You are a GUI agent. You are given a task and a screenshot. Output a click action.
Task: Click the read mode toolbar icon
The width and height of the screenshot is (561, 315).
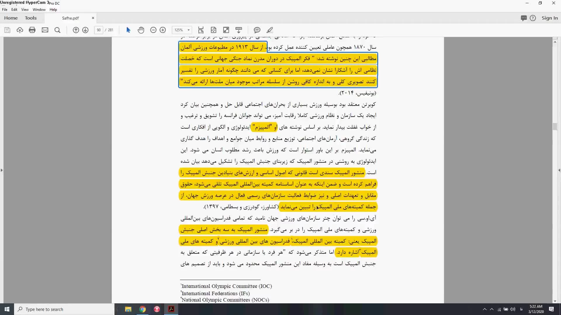[239, 30]
